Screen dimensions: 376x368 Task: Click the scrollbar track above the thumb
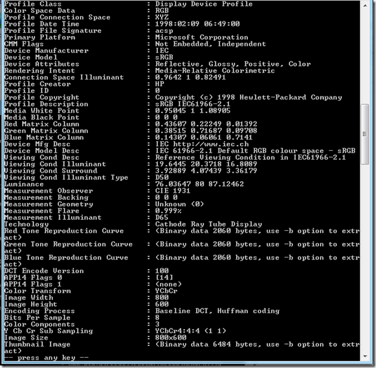(365, 56)
